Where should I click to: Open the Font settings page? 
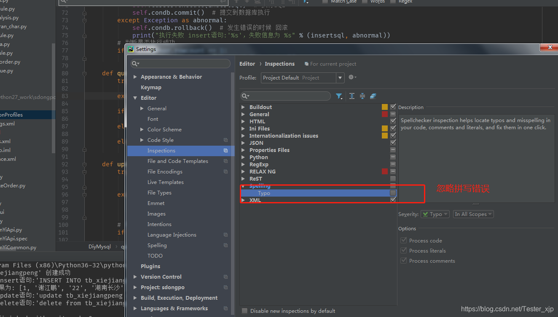pyautogui.click(x=153, y=119)
